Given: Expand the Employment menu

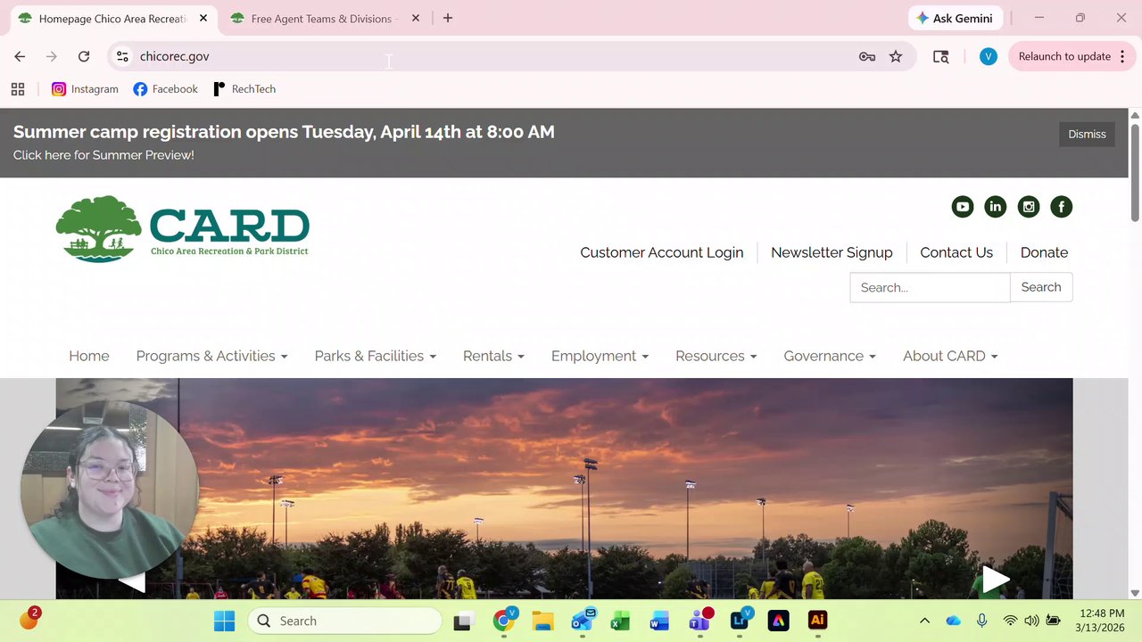Looking at the screenshot, I should (600, 356).
